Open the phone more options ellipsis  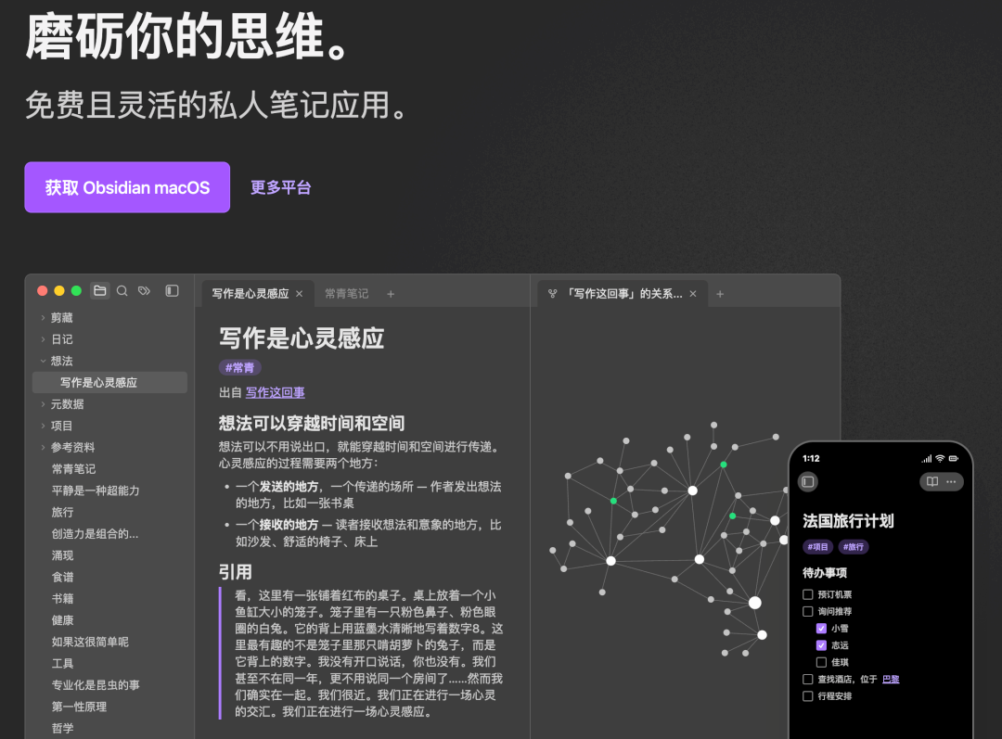(x=951, y=481)
